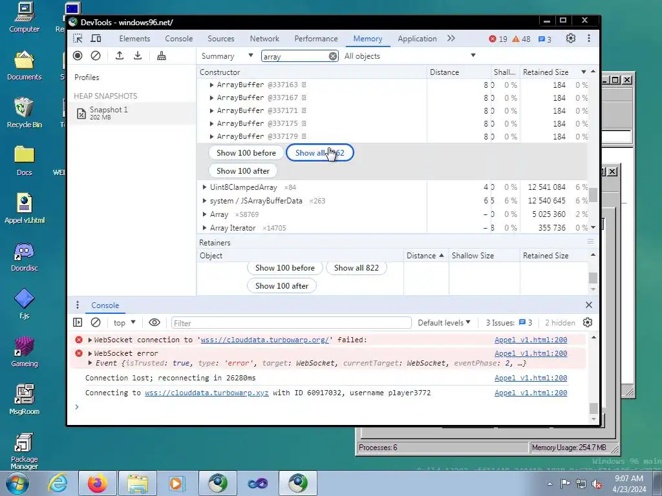Clear all profiles with the circle-slash icon
Screen dimensions: 662x496
[x=96, y=56]
